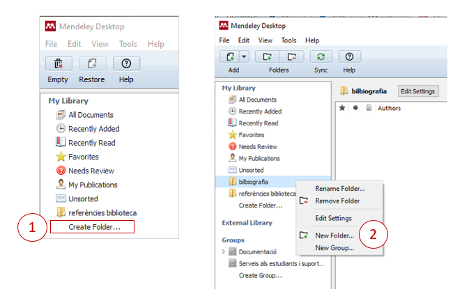Sort by the read/unread dot column header
This screenshot has height=303, width=462.
(x=355, y=108)
